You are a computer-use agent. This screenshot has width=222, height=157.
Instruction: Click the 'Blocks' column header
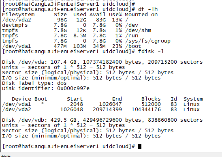[x=151, y=99]
